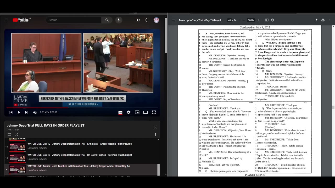Viewport: 335px width, 188px height.
Task: Toggle theater mode on the player
Action: pos(146,112)
